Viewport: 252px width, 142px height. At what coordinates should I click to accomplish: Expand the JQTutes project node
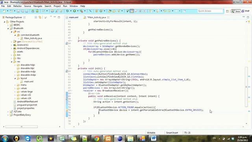pyautogui.click(x=8, y=112)
